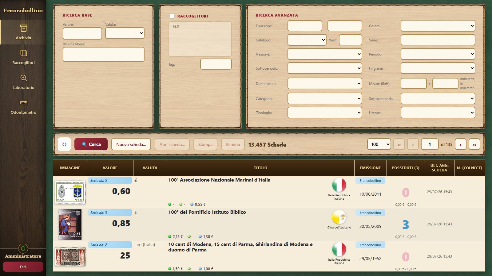The width and height of the screenshot is (492, 276).
Task: Jump to last results page
Action: click(474, 144)
